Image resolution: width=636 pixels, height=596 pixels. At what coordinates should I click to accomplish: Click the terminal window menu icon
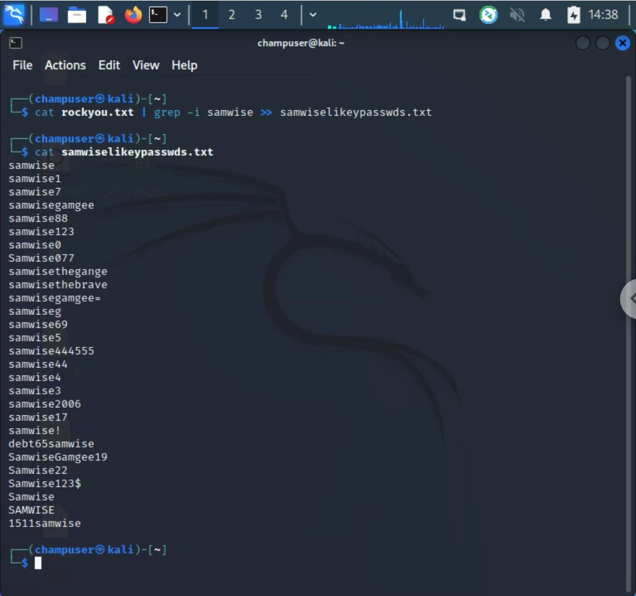(x=15, y=42)
